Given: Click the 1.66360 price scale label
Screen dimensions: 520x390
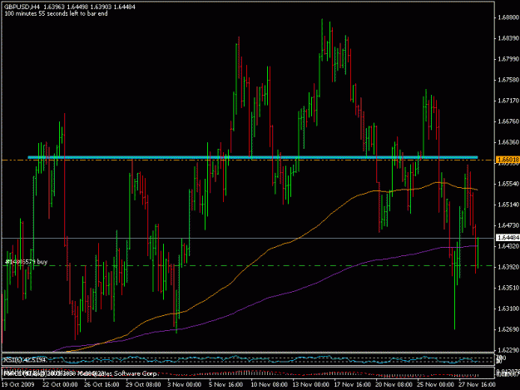Looking at the screenshot, I should (508, 142).
